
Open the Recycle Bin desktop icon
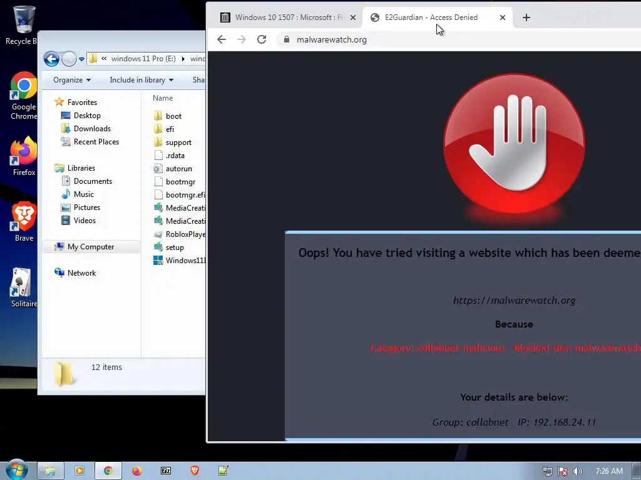click(23, 24)
